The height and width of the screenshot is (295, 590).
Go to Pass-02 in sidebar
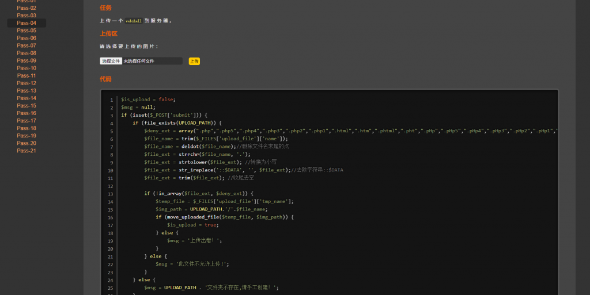tap(27, 8)
